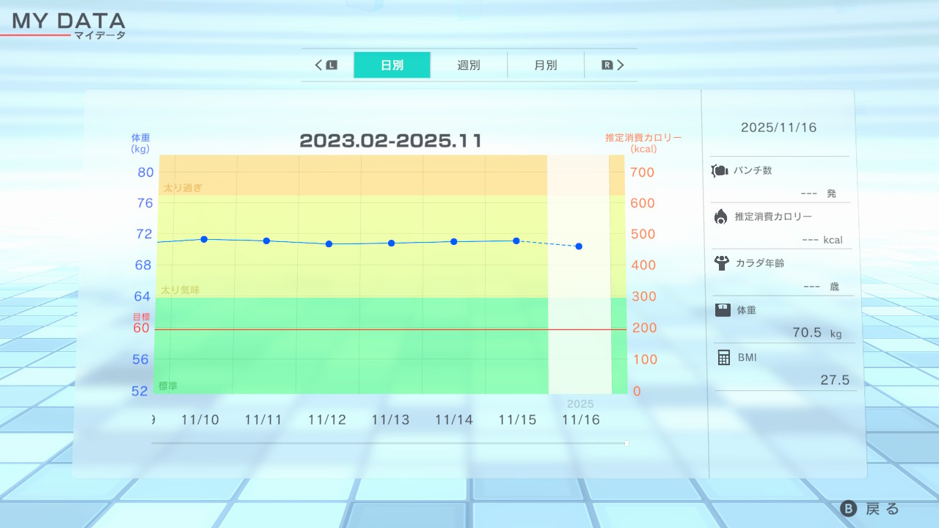This screenshot has width=939, height=528.
Task: Click the right chevron beside R
Action: (621, 65)
